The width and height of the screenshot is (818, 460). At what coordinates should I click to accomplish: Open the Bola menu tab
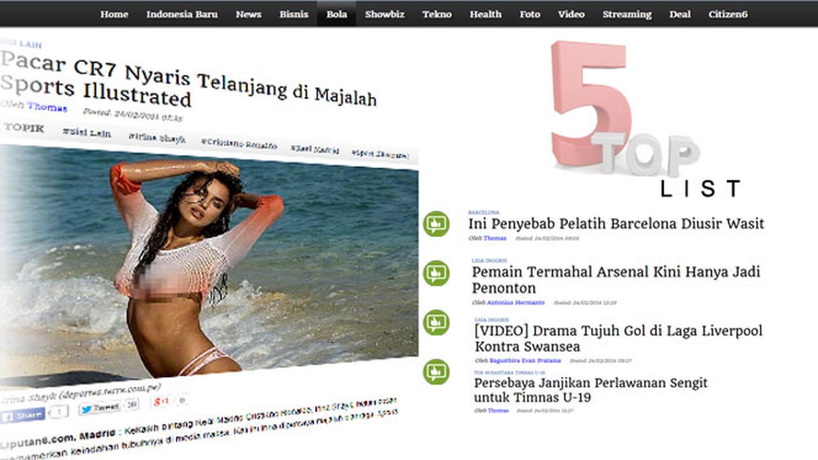point(337,14)
